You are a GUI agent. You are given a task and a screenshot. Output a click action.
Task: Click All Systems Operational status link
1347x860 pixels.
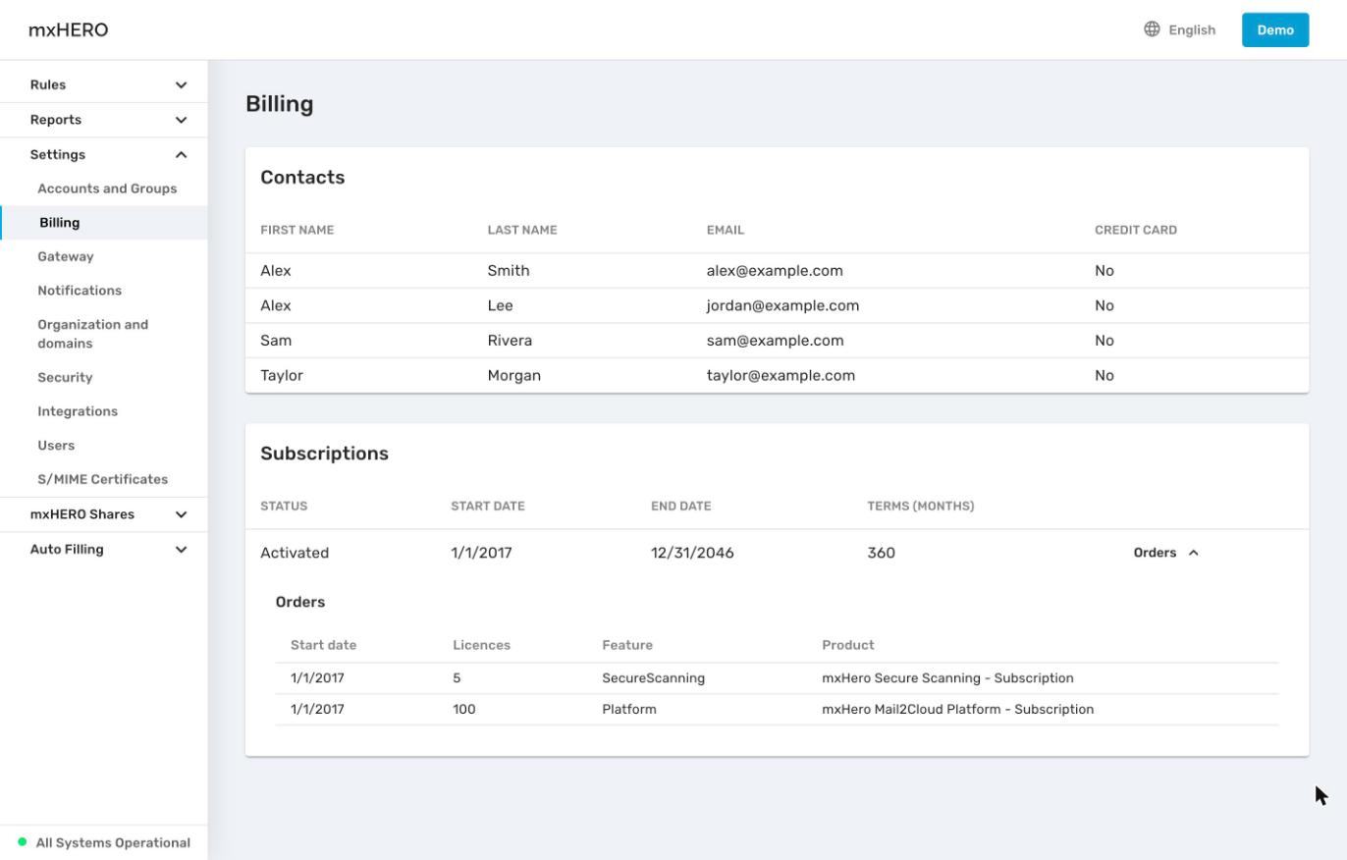[113, 842]
